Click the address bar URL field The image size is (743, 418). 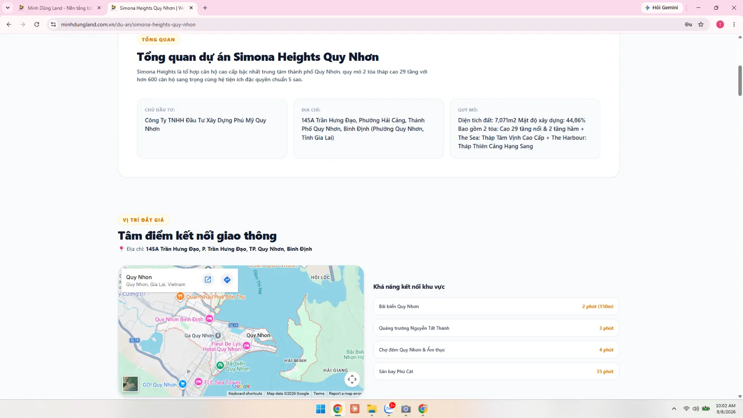click(x=367, y=25)
